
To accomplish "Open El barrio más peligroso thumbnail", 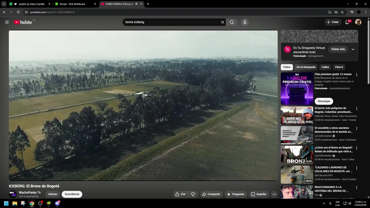I will pyautogui.click(x=297, y=115).
